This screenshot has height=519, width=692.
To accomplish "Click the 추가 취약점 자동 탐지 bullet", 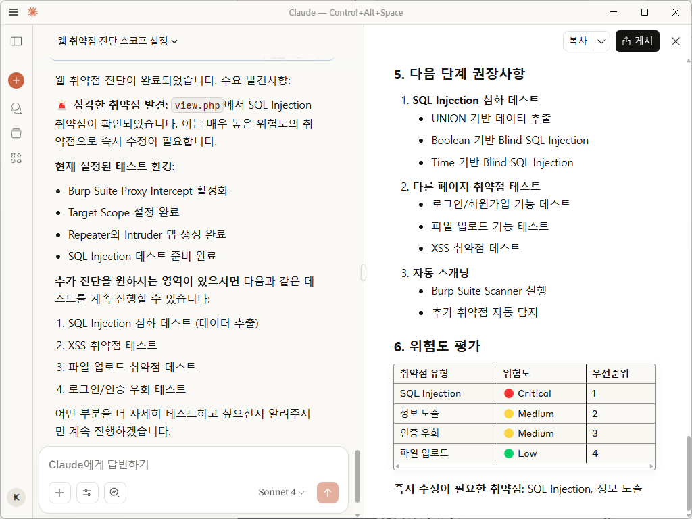I will coord(485,312).
